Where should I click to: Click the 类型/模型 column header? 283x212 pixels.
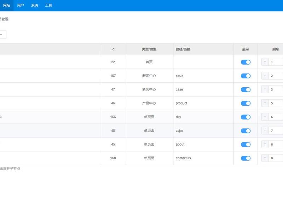149,49
